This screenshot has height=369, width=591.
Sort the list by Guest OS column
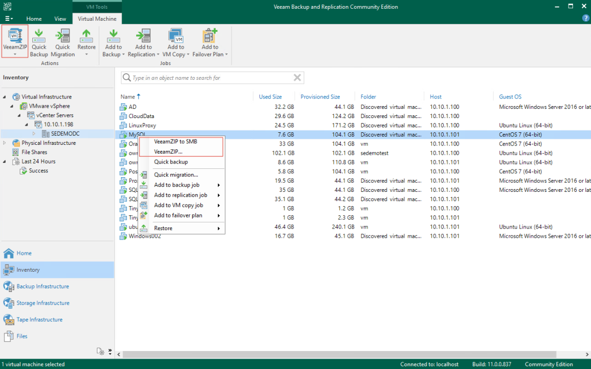tap(511, 97)
